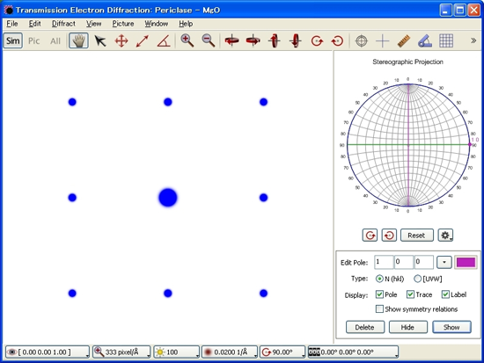Select the [UVW] type radio button
The image size is (484, 363).
point(417,279)
